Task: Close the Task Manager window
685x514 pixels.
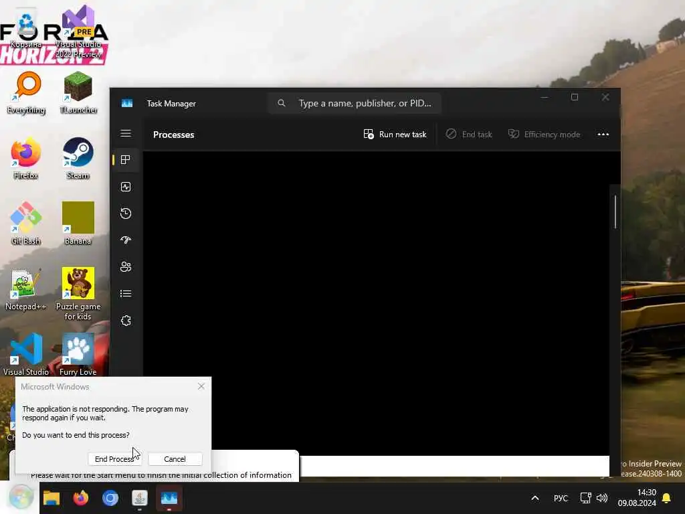Action: [605, 98]
